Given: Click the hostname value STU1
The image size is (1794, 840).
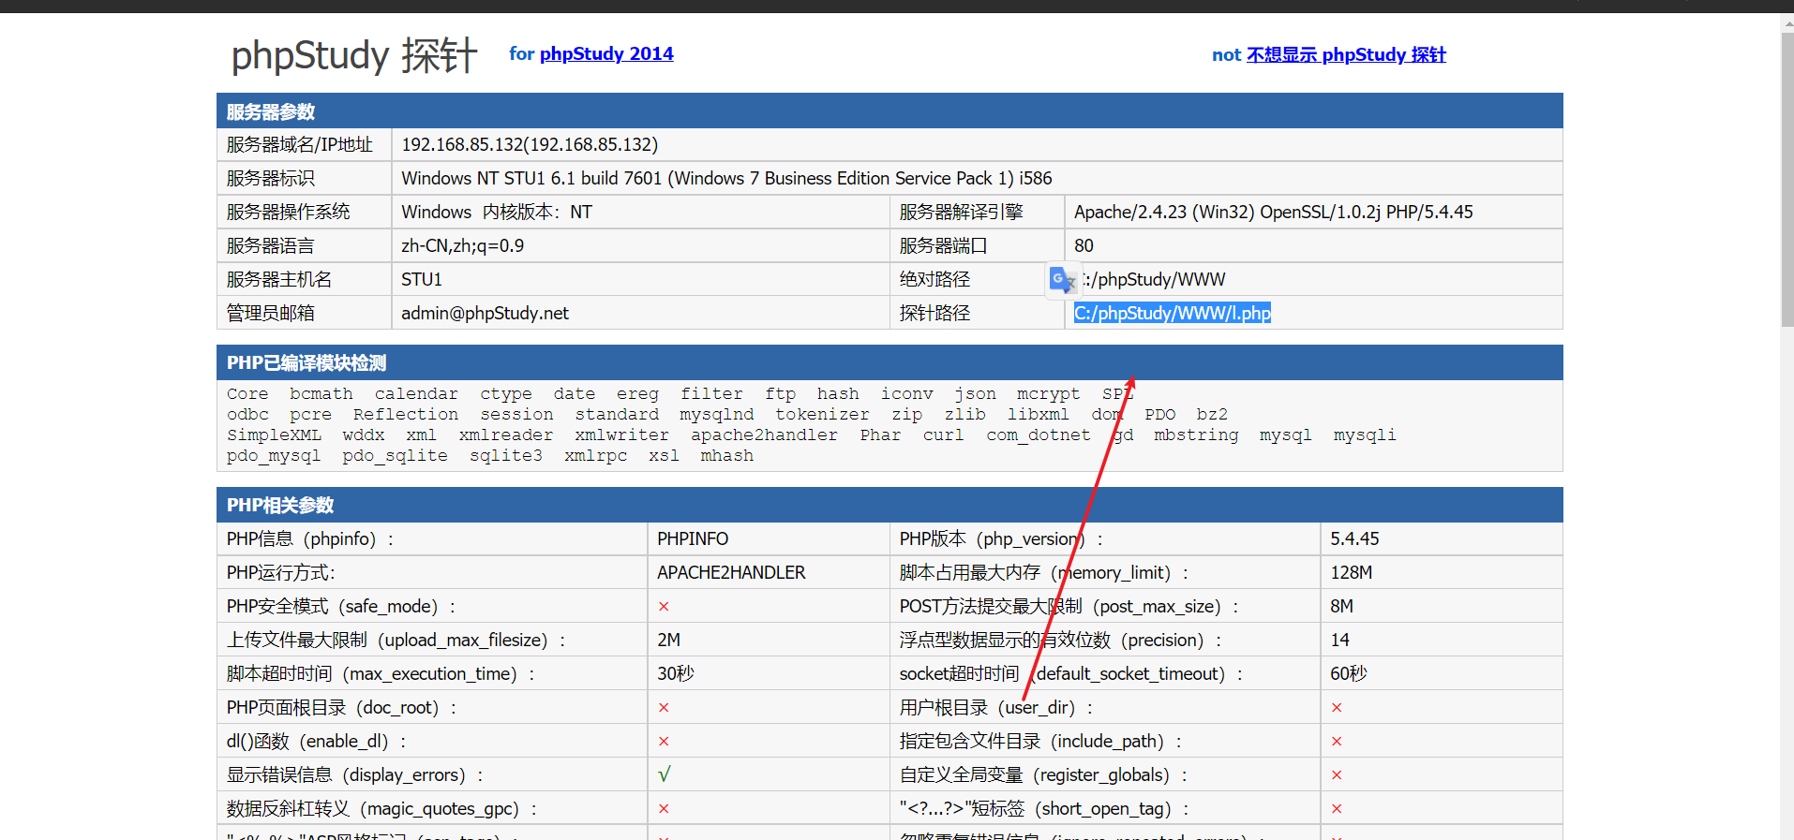Looking at the screenshot, I should (x=422, y=279).
